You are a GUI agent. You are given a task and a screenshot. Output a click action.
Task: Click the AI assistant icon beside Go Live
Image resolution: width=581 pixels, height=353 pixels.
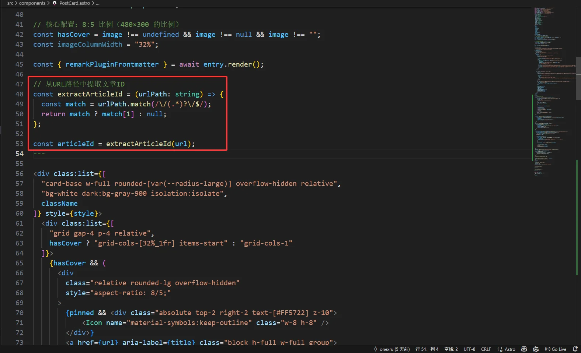pos(536,349)
